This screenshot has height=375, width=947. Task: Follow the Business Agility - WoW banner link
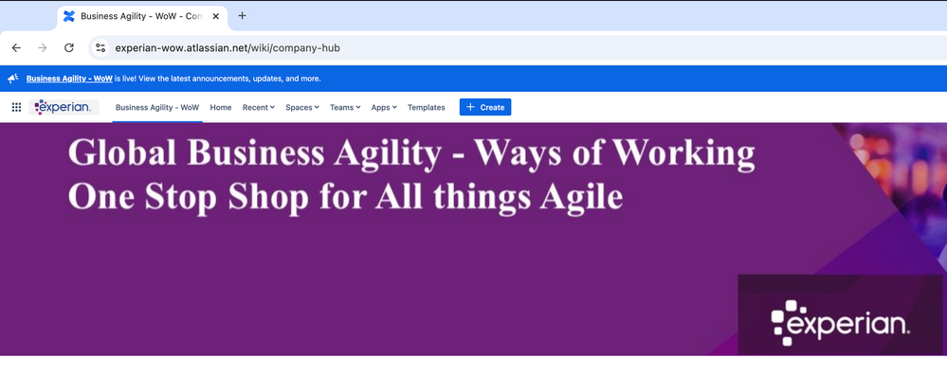click(x=69, y=79)
